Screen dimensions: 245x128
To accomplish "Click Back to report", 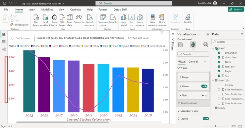I will [21, 38].
